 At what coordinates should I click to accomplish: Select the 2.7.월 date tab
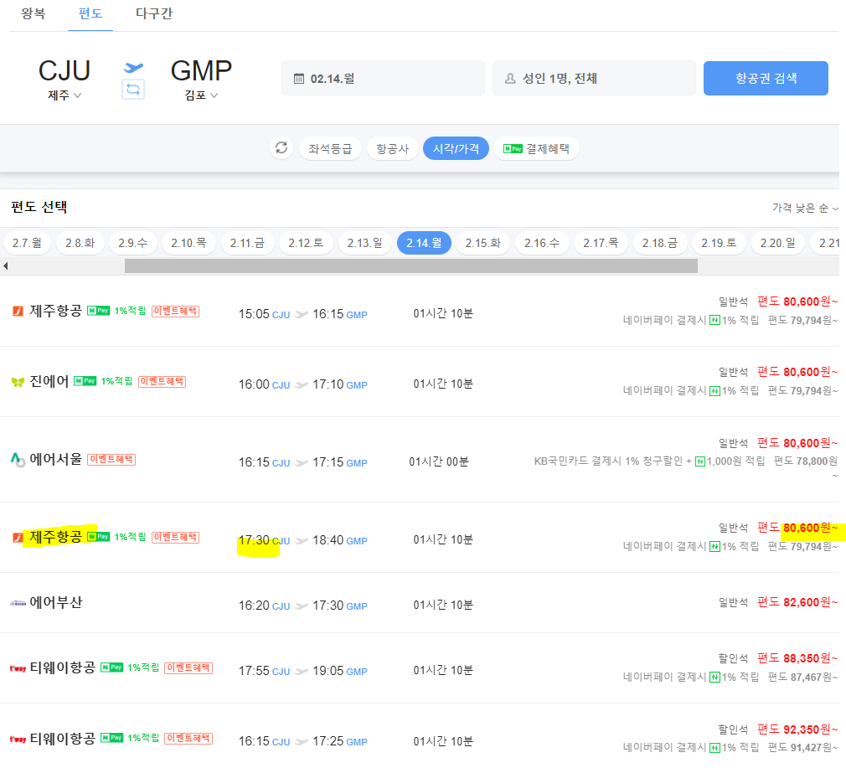tap(27, 243)
